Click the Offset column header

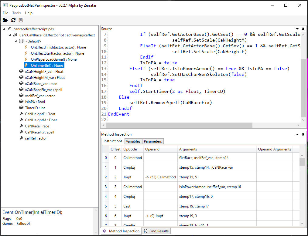coord(115,149)
